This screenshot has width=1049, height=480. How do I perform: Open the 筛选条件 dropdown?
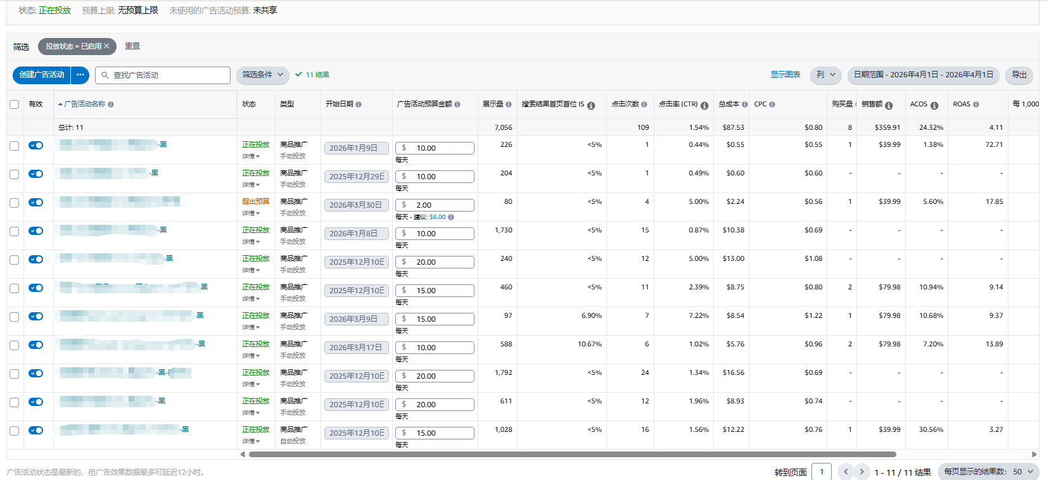[x=262, y=75]
